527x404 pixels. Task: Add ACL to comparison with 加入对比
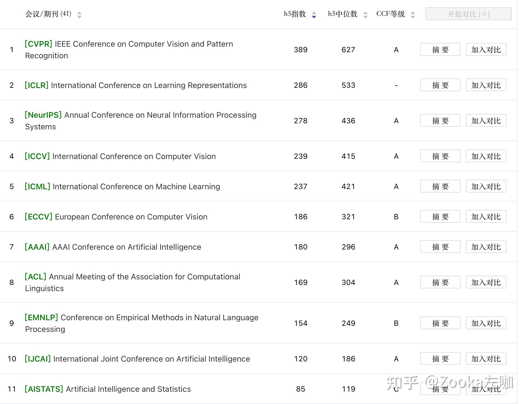click(486, 282)
